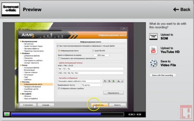The width and height of the screenshot is (194, 121).
Task: Select Сортировка по шаблону tree item
Action: (33, 60)
